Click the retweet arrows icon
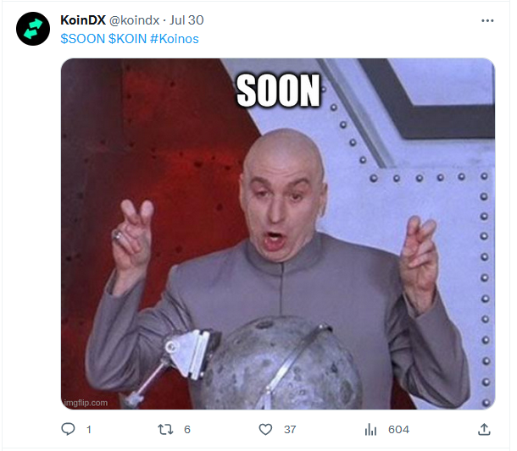This screenshot has height=451, width=517. (165, 429)
